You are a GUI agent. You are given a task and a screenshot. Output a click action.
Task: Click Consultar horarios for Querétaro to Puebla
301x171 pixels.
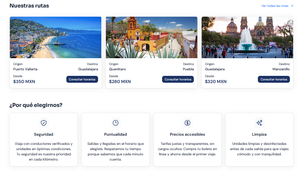[178, 79]
